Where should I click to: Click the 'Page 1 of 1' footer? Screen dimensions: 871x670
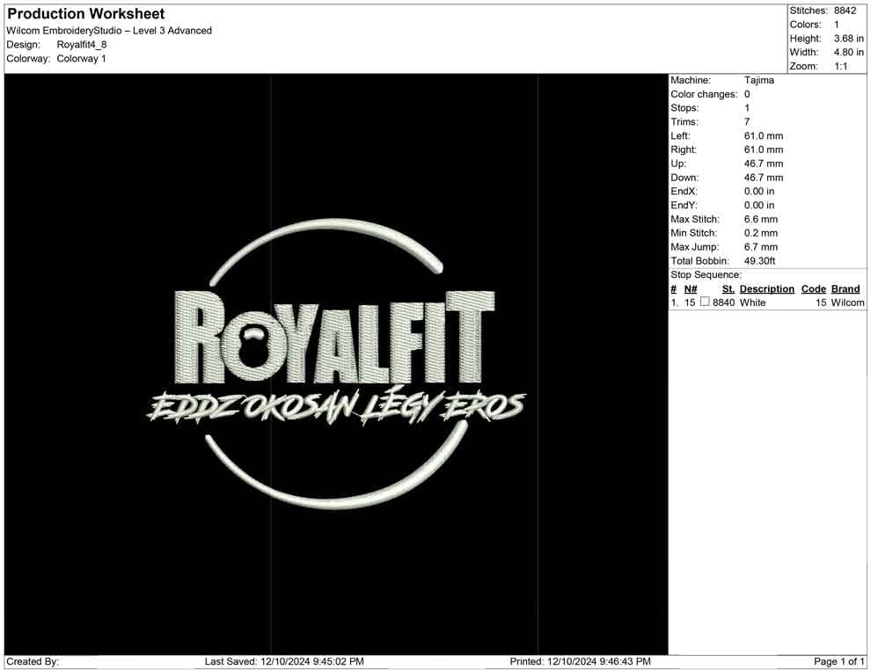[838, 661]
